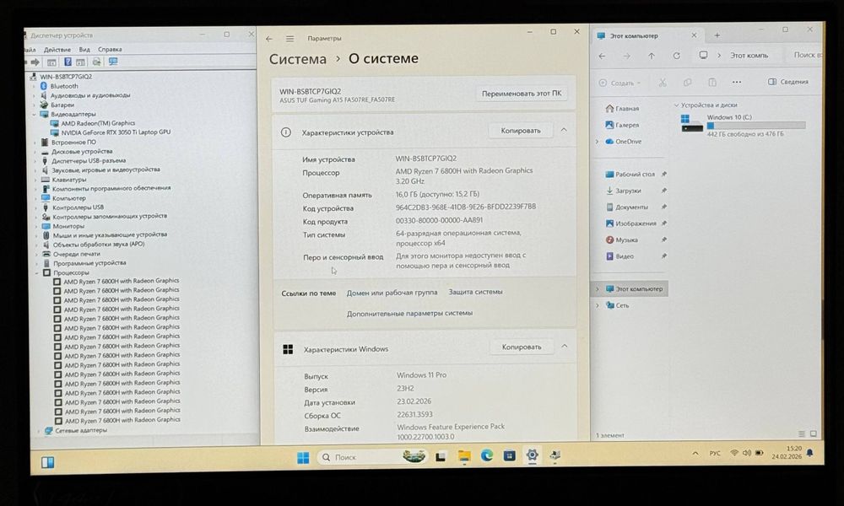Open Загрузки in Explorer sidebar
Screen dimensions: 844x506
(x=623, y=191)
